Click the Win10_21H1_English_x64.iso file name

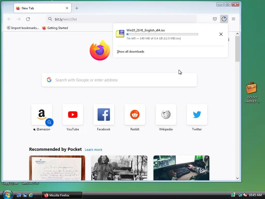pyautogui.click(x=146, y=30)
